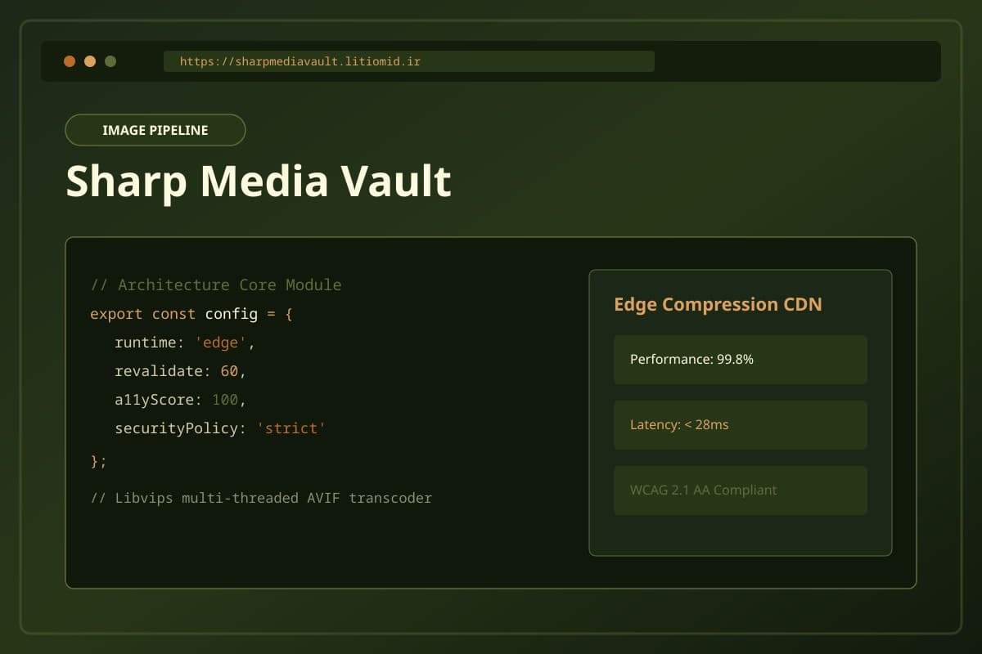This screenshot has width=982, height=654.
Task: Open the Performance: 99.8% row
Action: (741, 360)
